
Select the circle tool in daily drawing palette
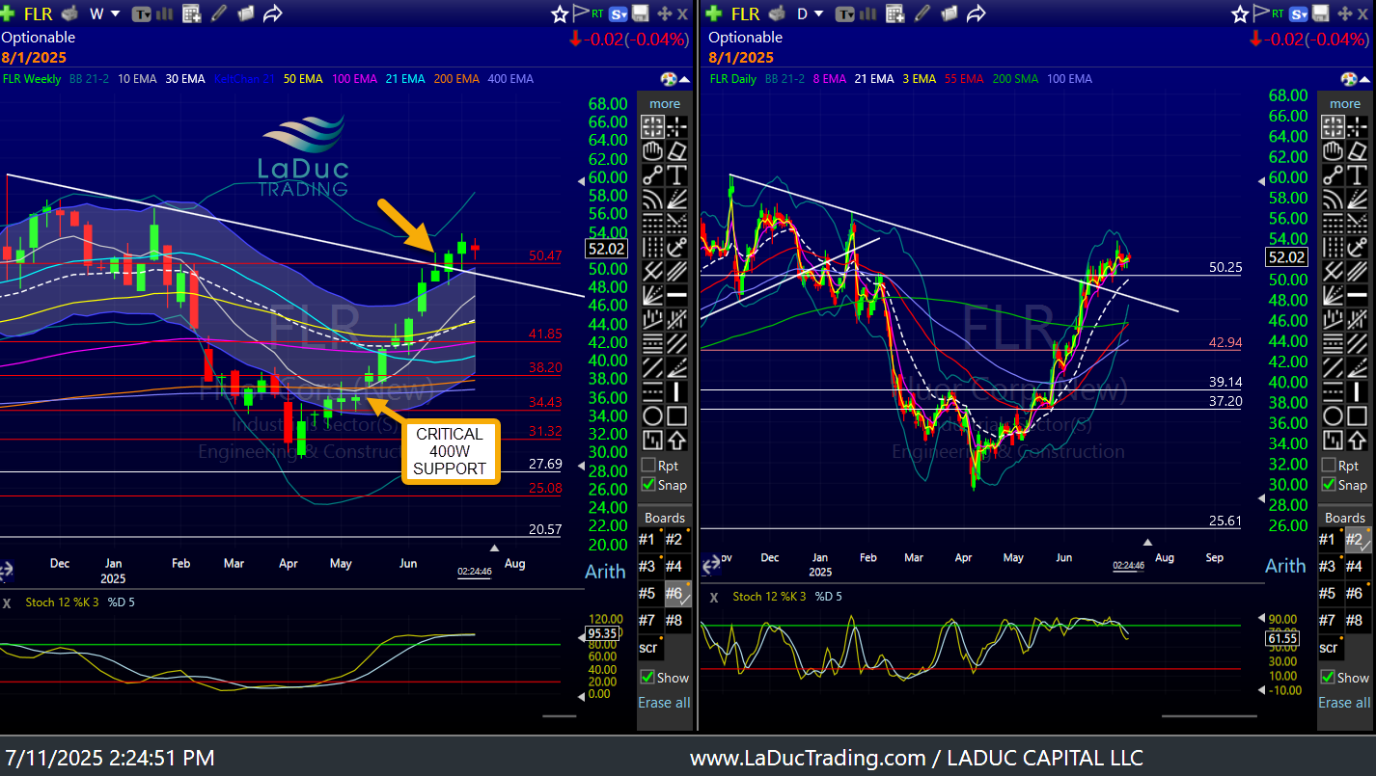coord(1333,416)
